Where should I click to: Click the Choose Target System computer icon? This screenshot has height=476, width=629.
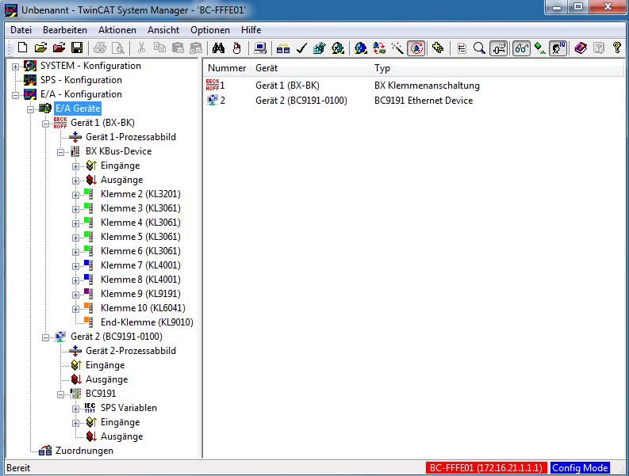tap(260, 48)
